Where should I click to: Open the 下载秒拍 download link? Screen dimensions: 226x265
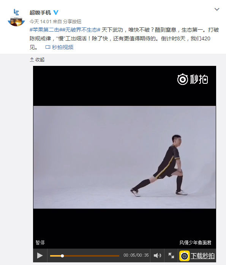coord(202,256)
